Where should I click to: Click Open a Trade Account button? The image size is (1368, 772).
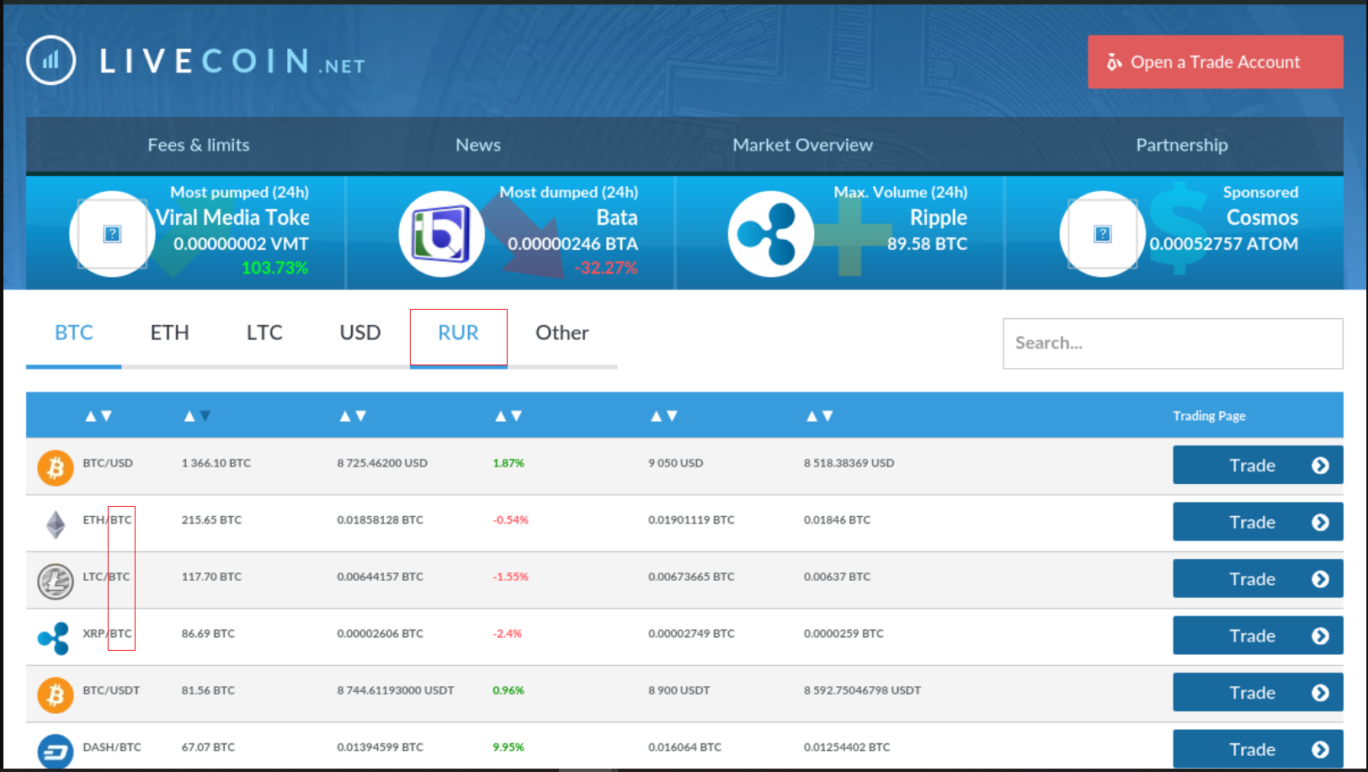point(1215,62)
